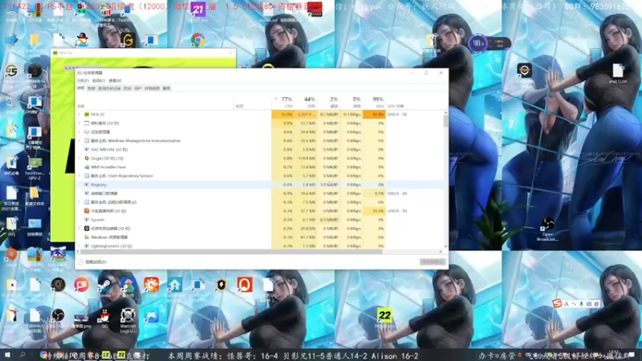Click the Sogou input method S icon
The height and width of the screenshot is (361, 642).
[557, 304]
